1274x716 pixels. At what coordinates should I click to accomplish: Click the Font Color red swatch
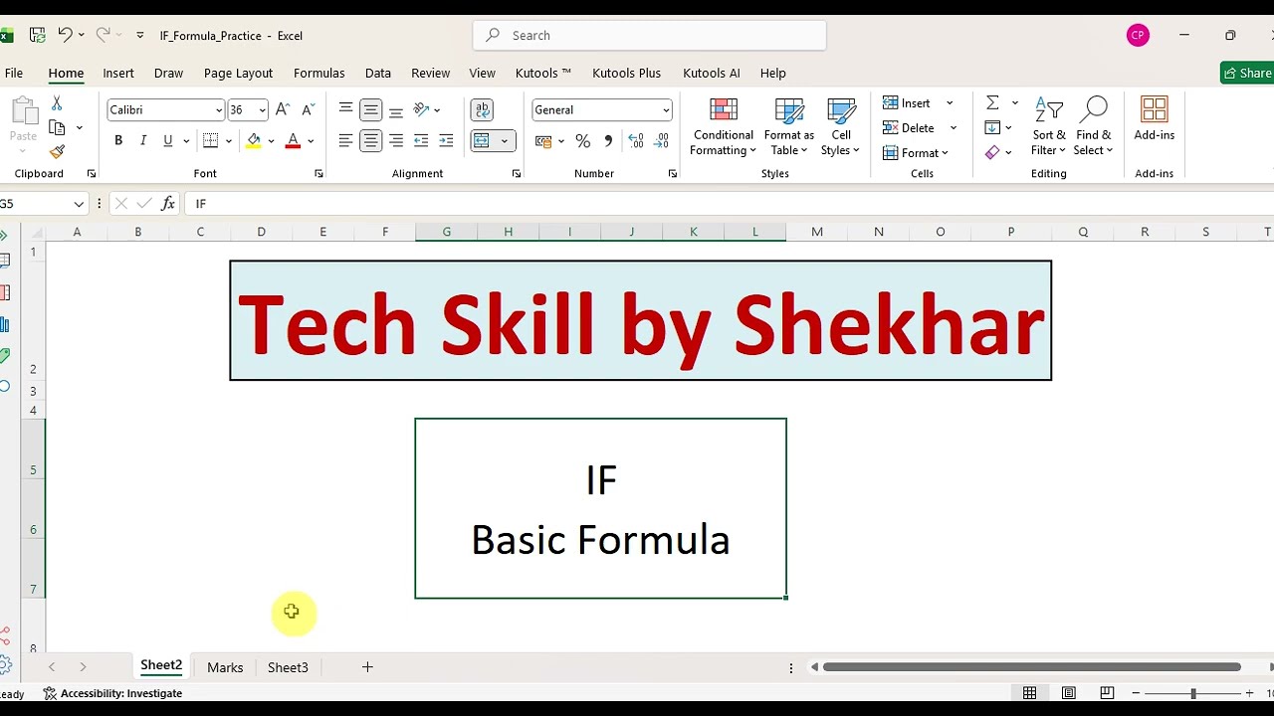coord(293,141)
